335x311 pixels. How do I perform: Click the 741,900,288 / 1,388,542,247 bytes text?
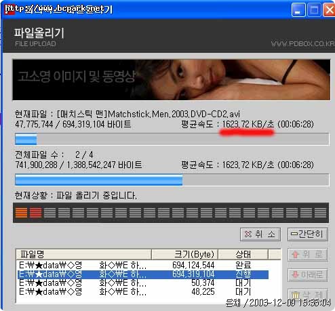[x=78, y=165]
